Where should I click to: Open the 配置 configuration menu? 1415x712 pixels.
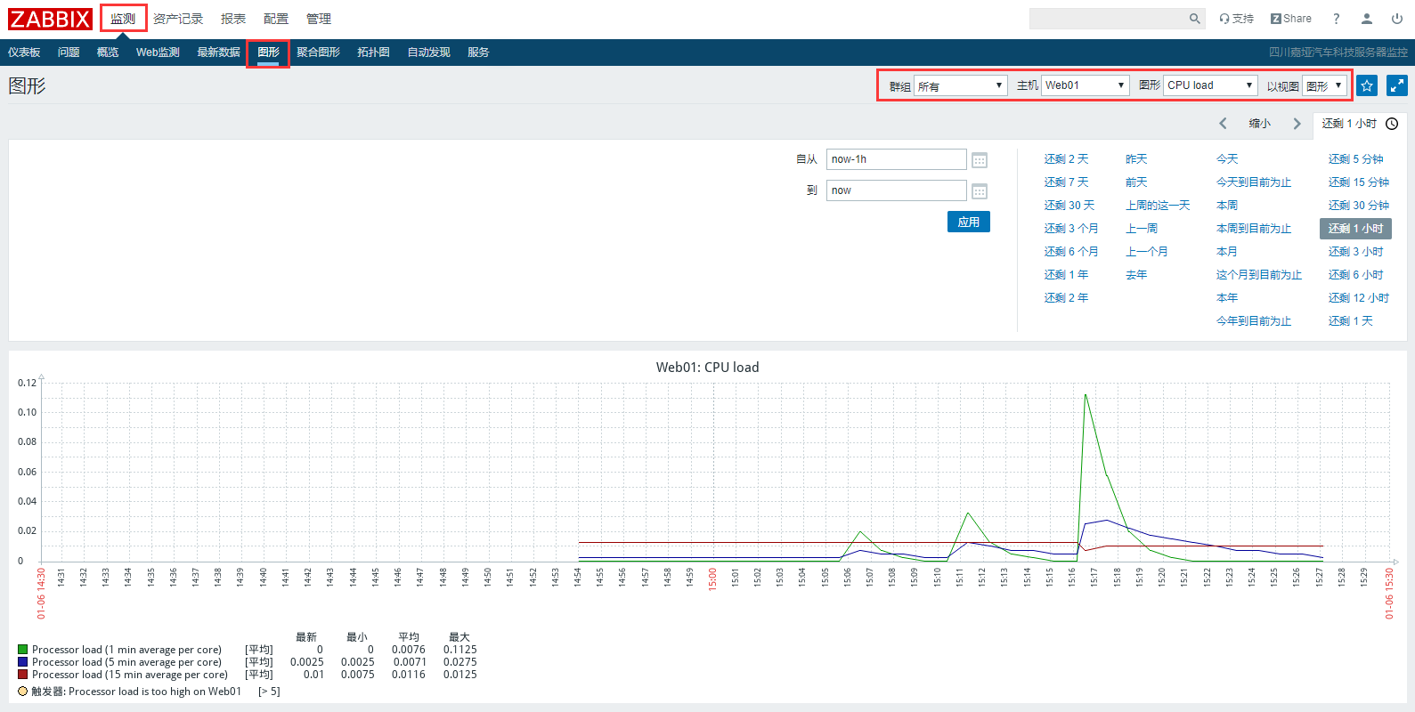276,19
